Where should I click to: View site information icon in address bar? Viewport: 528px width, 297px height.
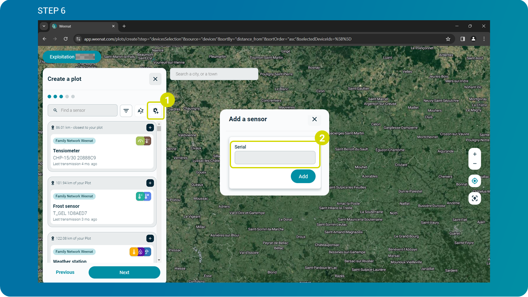(78, 39)
